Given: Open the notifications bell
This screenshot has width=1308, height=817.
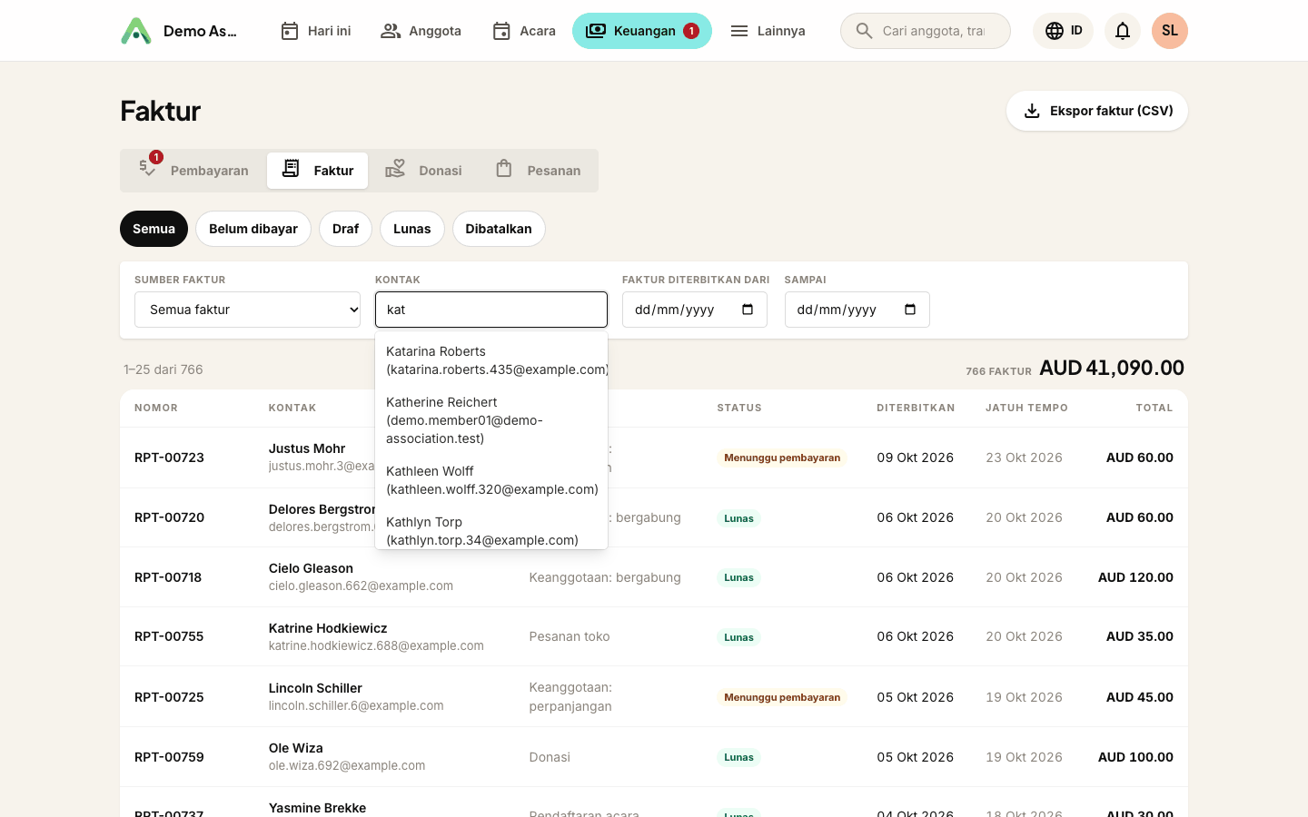Looking at the screenshot, I should 1123,31.
